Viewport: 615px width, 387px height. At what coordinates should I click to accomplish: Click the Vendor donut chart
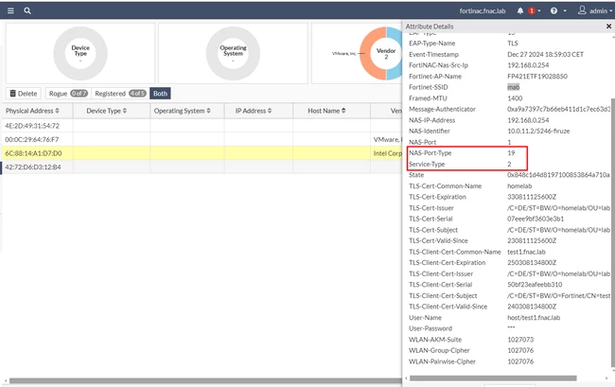(381, 53)
